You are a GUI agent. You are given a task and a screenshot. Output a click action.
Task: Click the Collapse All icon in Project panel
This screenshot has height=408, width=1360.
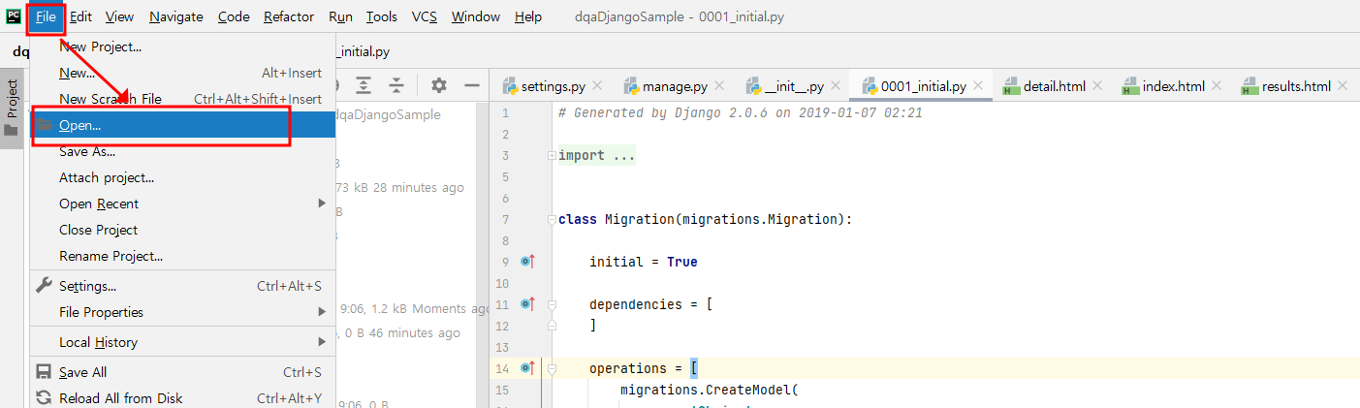click(396, 85)
